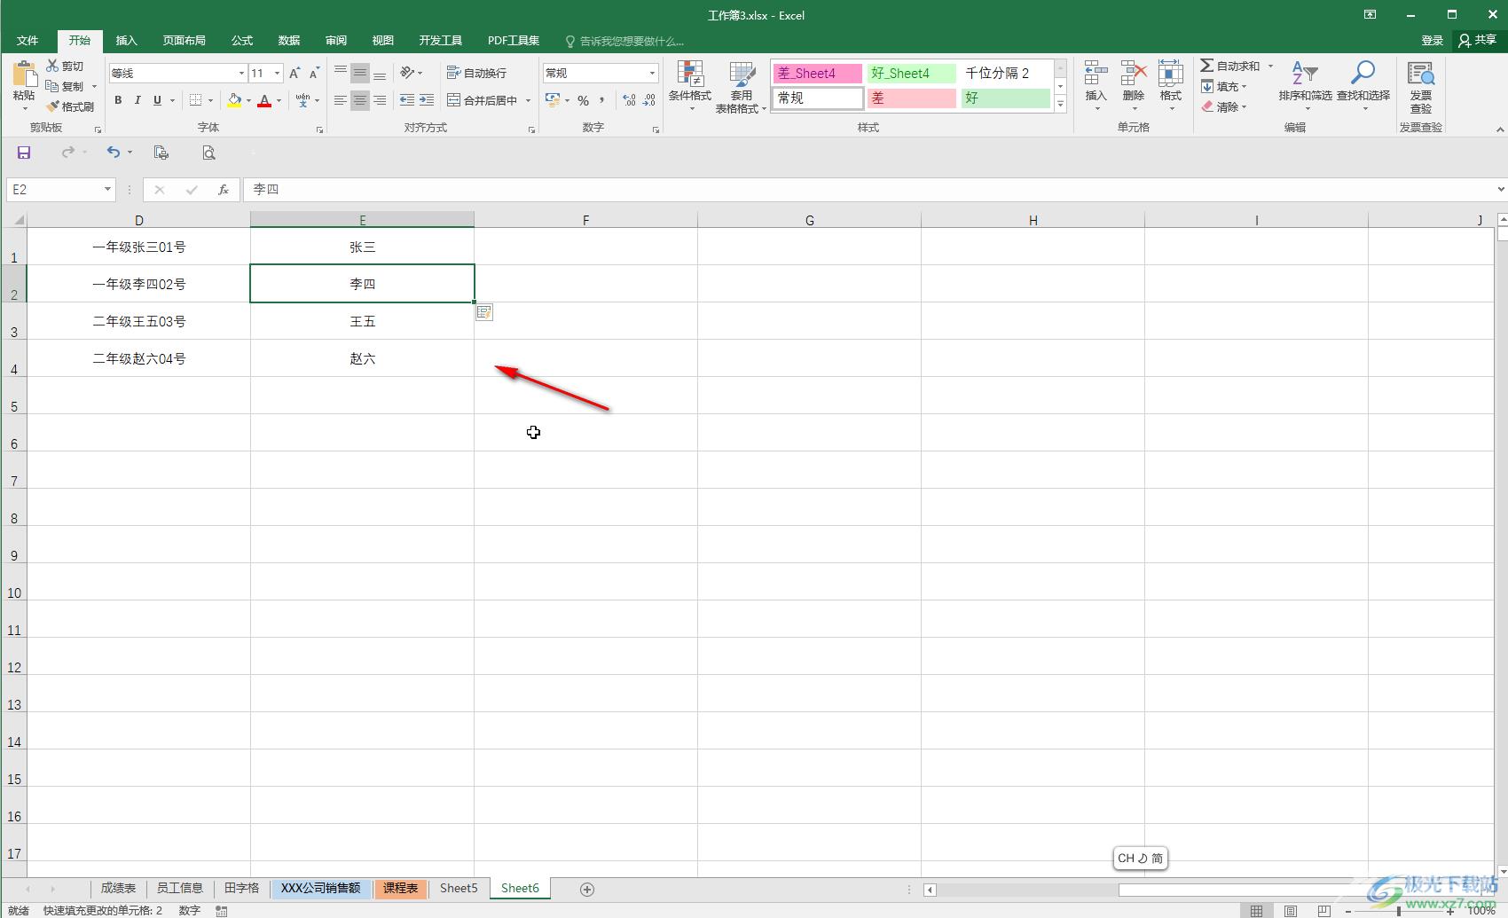Click the insert function fx icon
1508x918 pixels.
(x=224, y=189)
